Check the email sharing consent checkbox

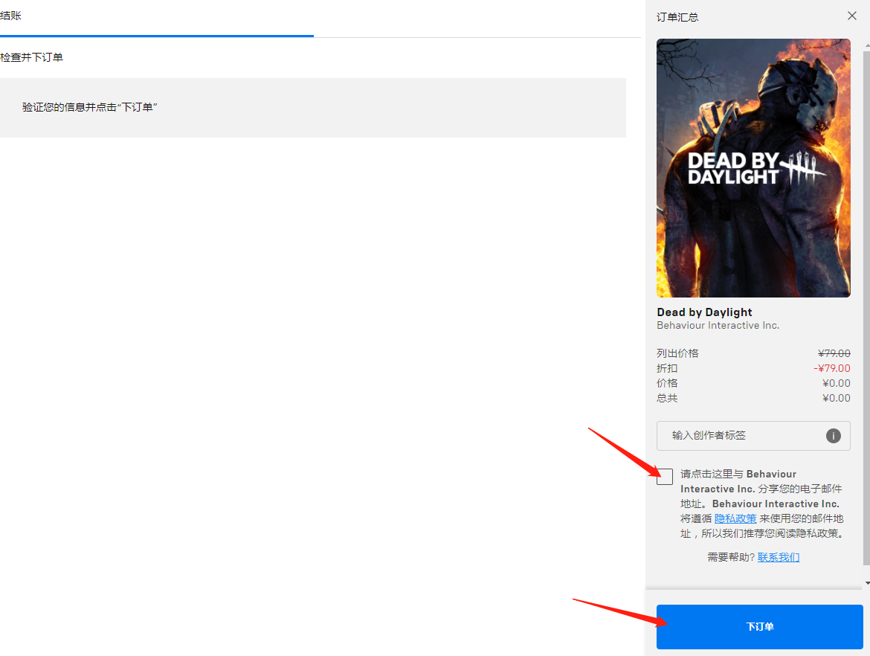click(x=665, y=477)
